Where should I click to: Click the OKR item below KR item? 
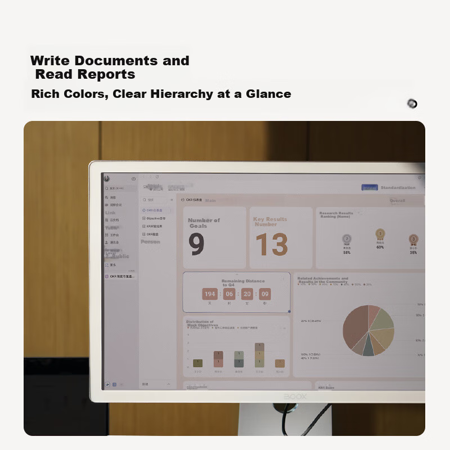tap(151, 234)
